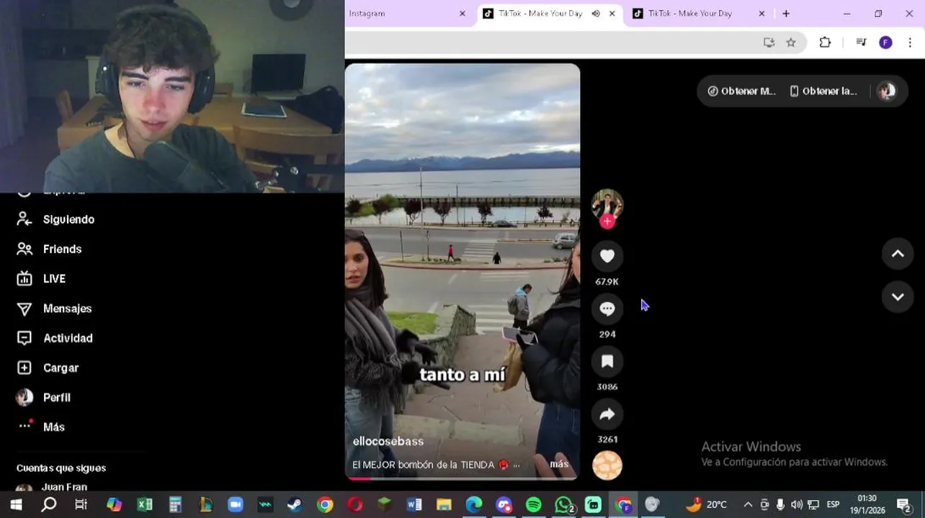This screenshot has height=518, width=925.
Task: Open WhatsApp from the taskbar
Action: (564, 505)
